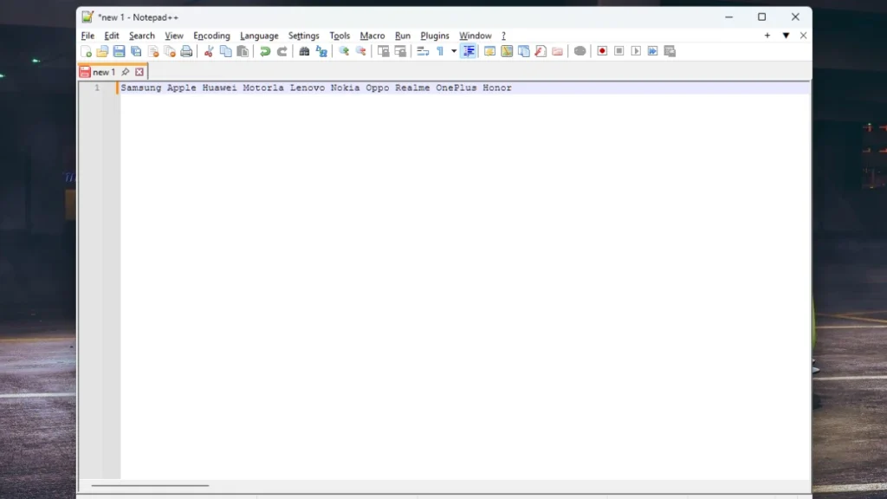Open the Macro menu
The height and width of the screenshot is (499, 887).
(x=372, y=36)
